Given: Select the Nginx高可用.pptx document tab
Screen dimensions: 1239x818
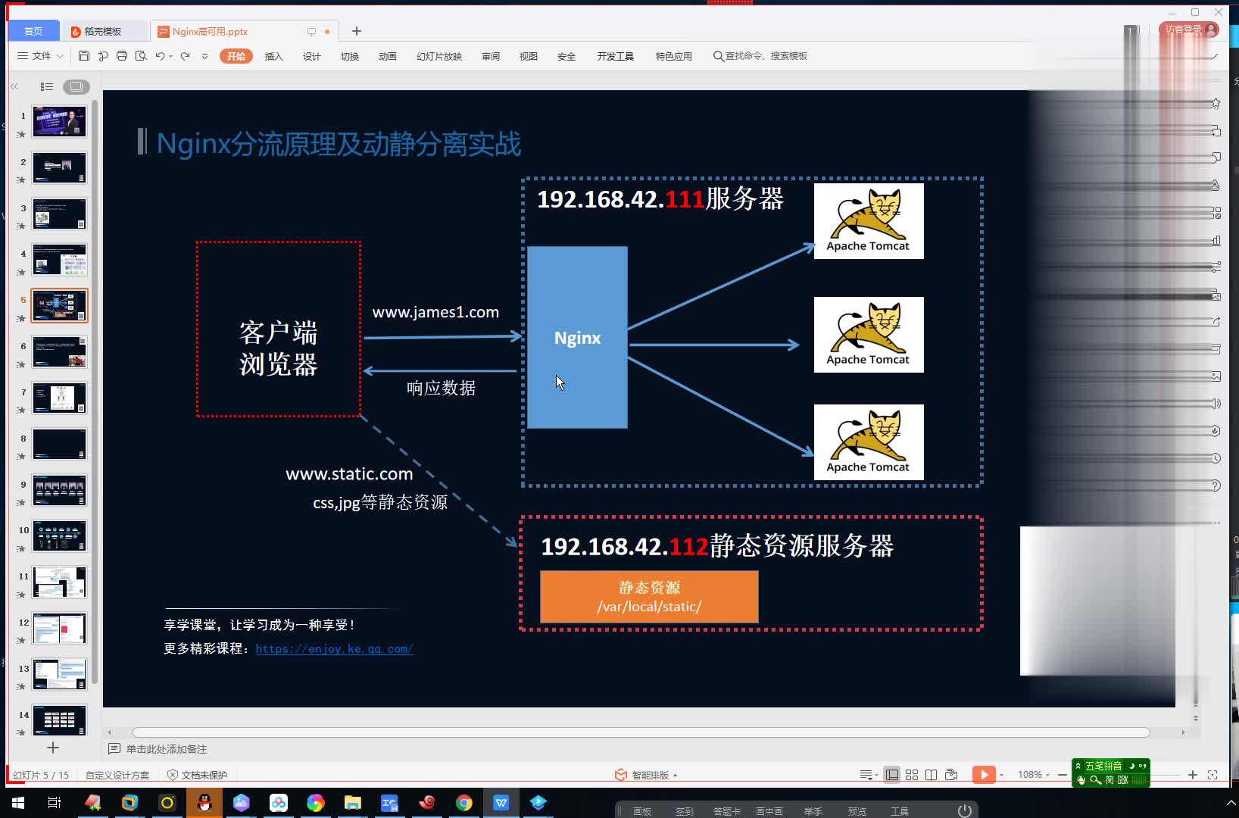Looking at the screenshot, I should pos(242,31).
